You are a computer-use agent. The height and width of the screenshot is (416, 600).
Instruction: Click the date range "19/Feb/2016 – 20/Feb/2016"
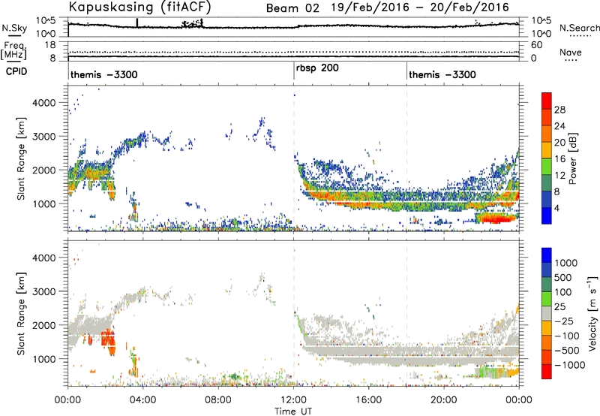tap(420, 8)
